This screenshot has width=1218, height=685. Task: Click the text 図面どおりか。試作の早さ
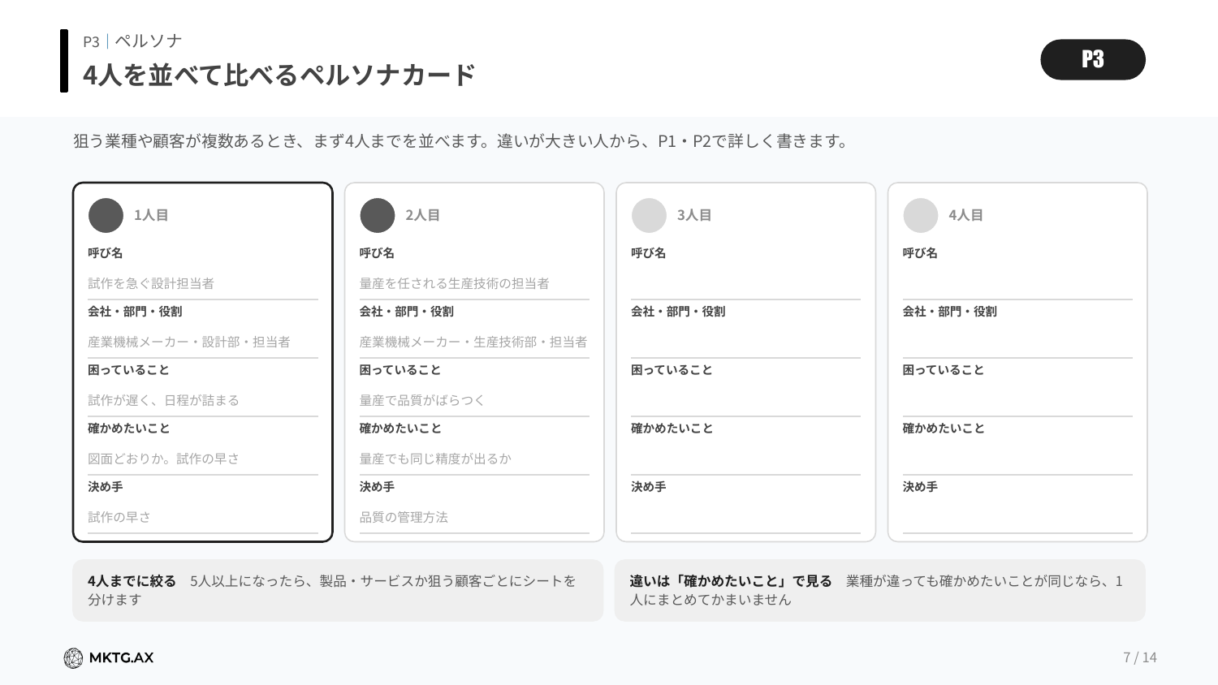(x=163, y=459)
